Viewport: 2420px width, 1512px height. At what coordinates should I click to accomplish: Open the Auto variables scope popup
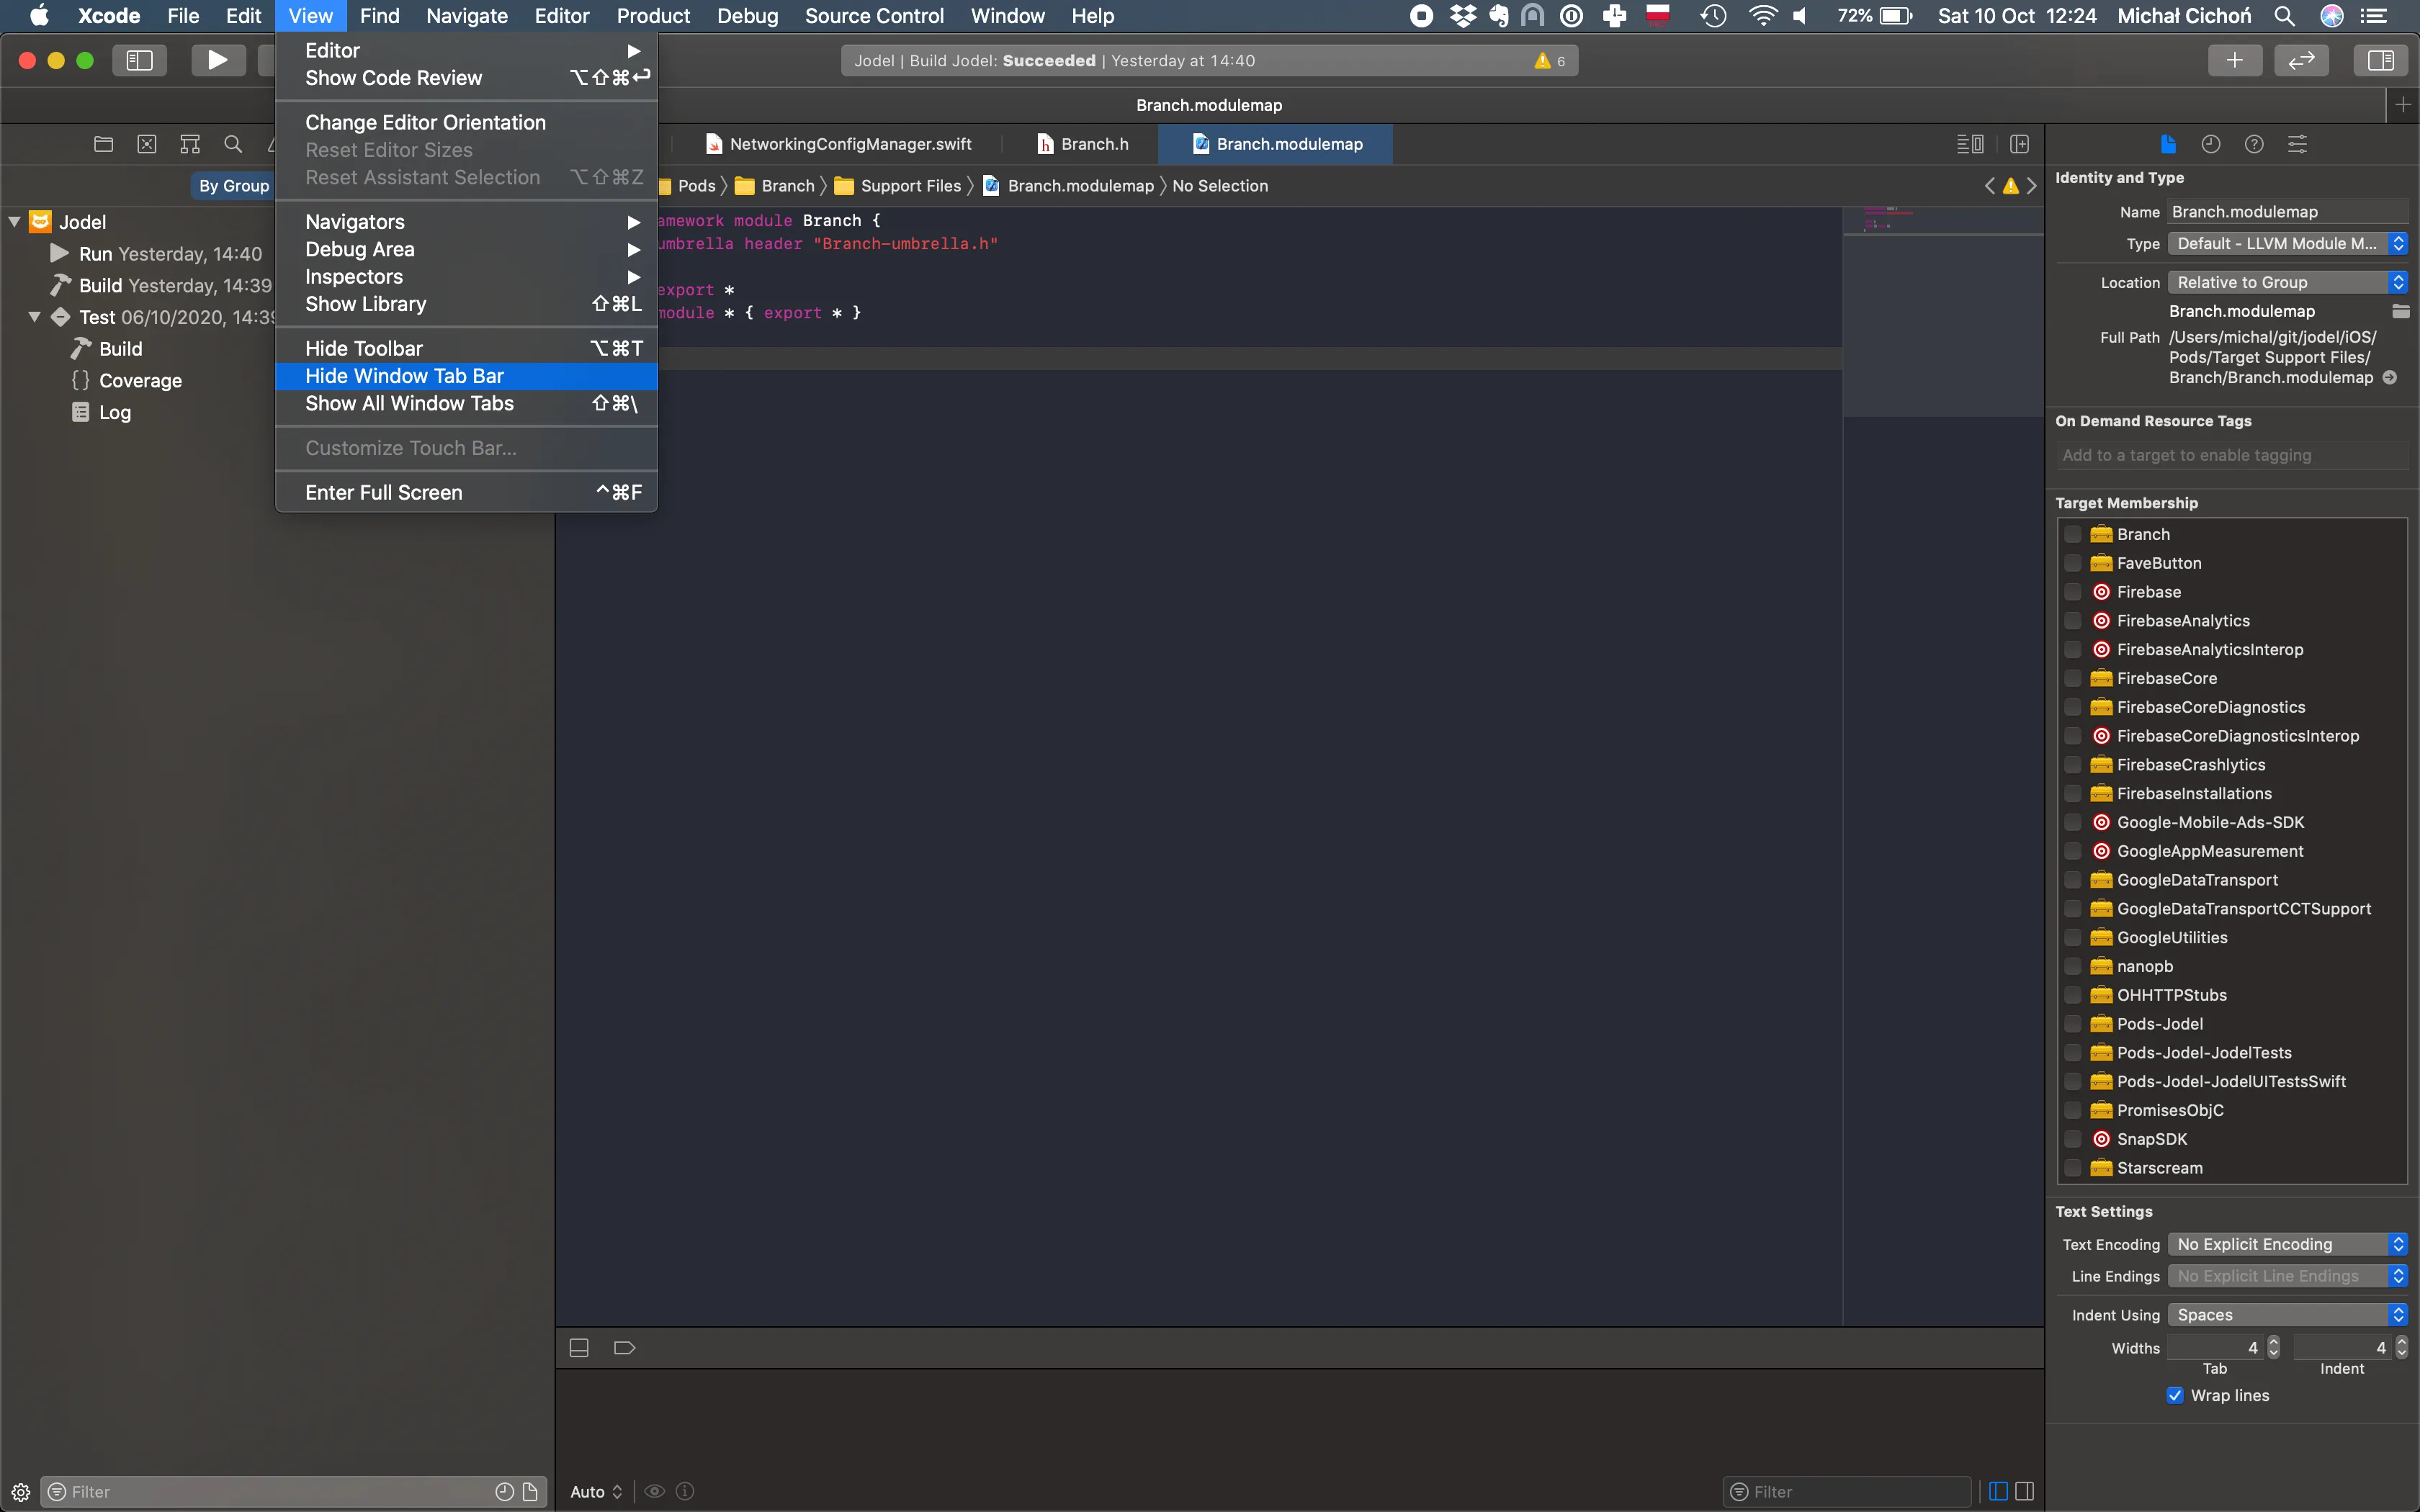pos(597,1491)
